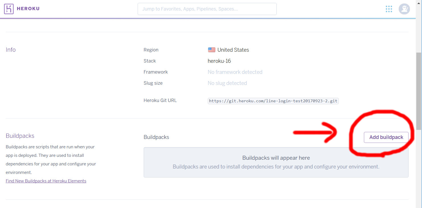This screenshot has width=422, height=208.
Task: Click the Buildpacks heading in the left column
Action: pyautogui.click(x=20, y=136)
